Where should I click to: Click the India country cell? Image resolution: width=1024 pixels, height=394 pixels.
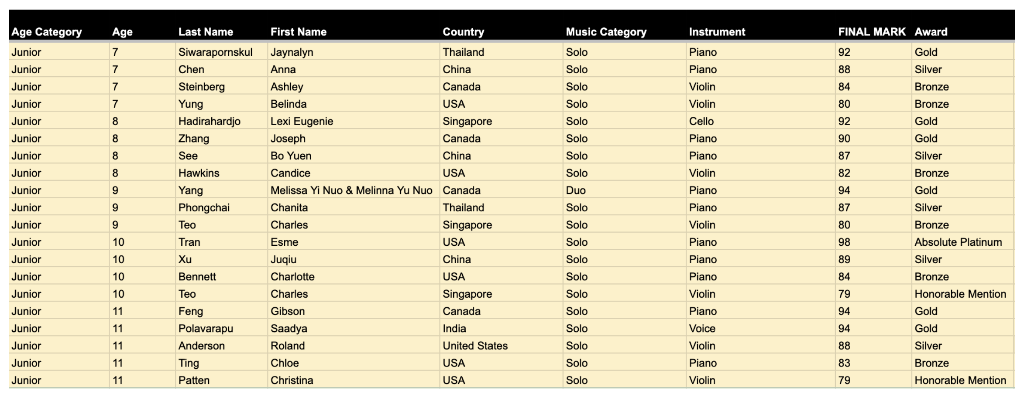click(x=501, y=328)
